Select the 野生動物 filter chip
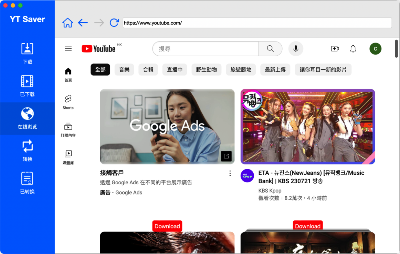Viewport: 400px width, 254px height. [207, 70]
